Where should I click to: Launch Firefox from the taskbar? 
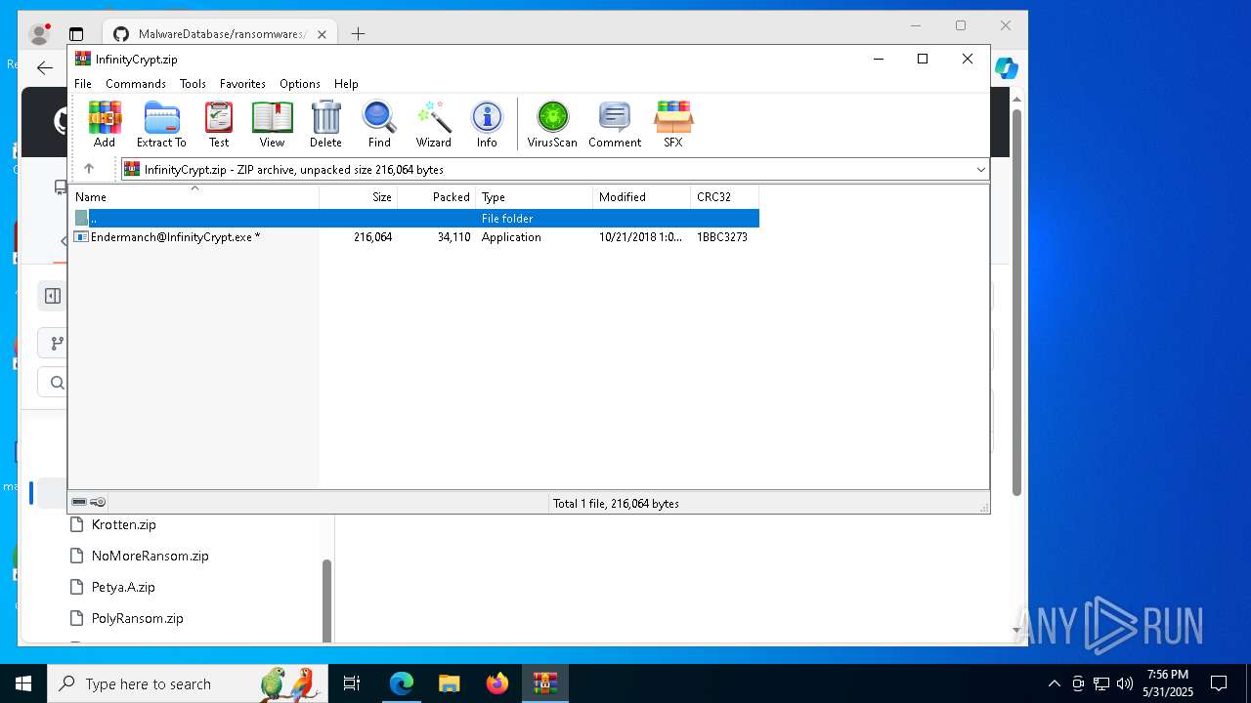[x=497, y=683]
